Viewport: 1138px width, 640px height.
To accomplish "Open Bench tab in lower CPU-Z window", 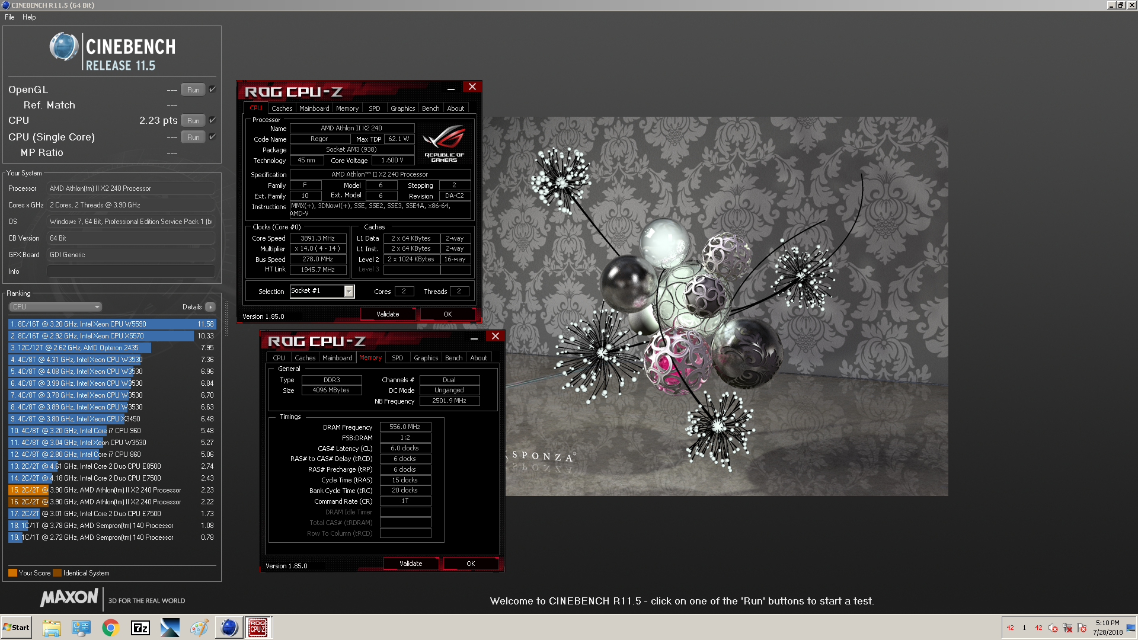I will 454,358.
